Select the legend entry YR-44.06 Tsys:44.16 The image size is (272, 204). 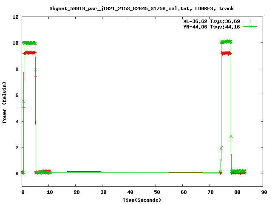[x=212, y=27]
